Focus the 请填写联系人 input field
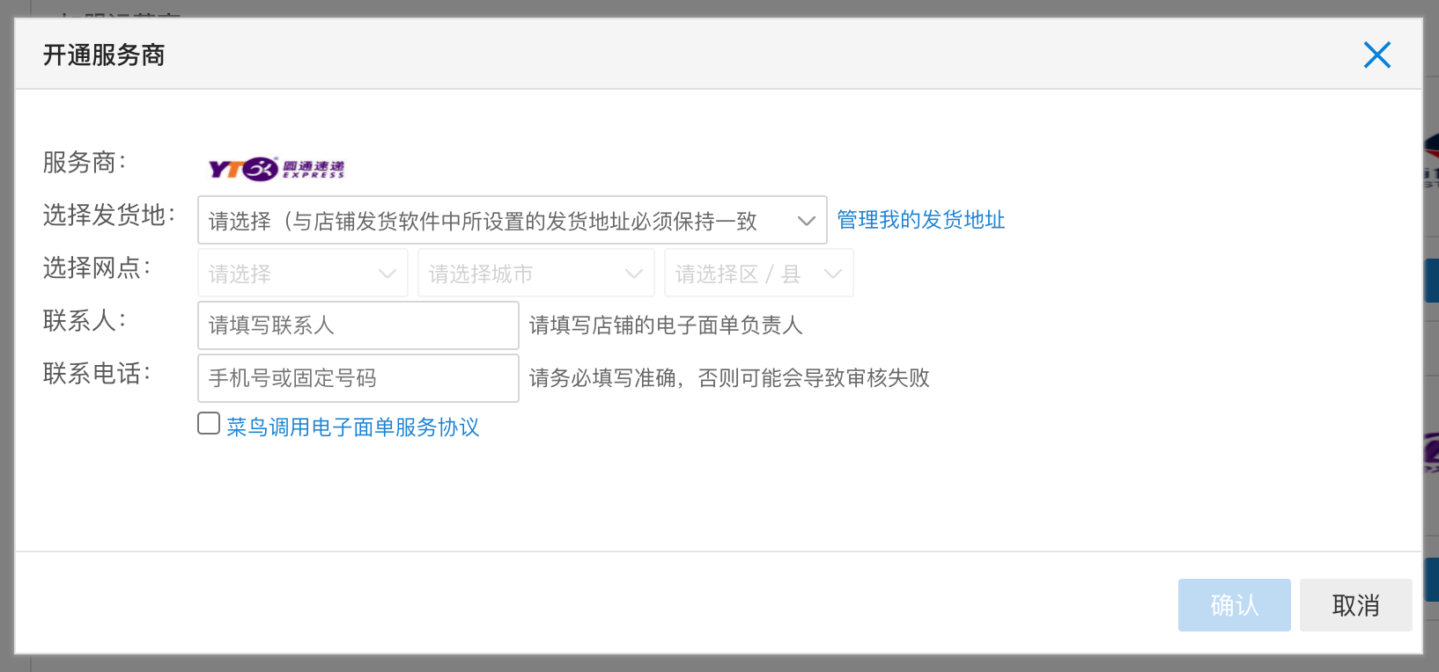Image resolution: width=1439 pixels, height=672 pixels. [358, 325]
